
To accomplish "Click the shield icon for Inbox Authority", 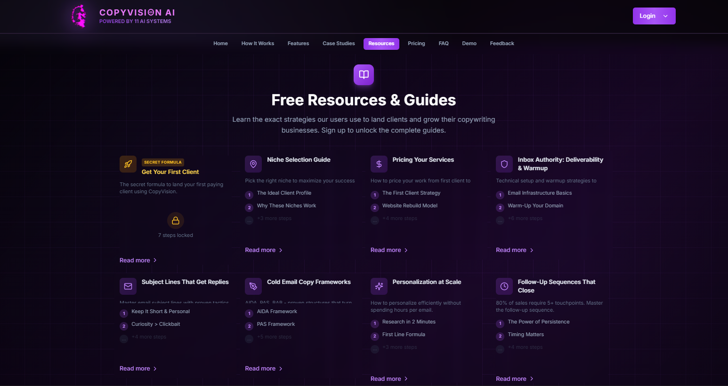I will tap(504, 164).
